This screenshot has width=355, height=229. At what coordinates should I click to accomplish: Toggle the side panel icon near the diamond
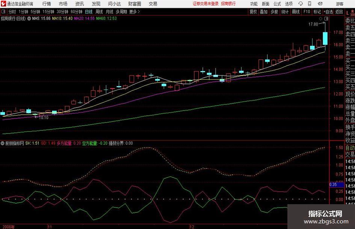pyautogui.click(x=326, y=18)
